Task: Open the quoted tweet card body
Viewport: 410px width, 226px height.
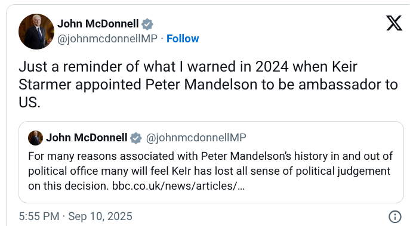Action: click(x=211, y=162)
